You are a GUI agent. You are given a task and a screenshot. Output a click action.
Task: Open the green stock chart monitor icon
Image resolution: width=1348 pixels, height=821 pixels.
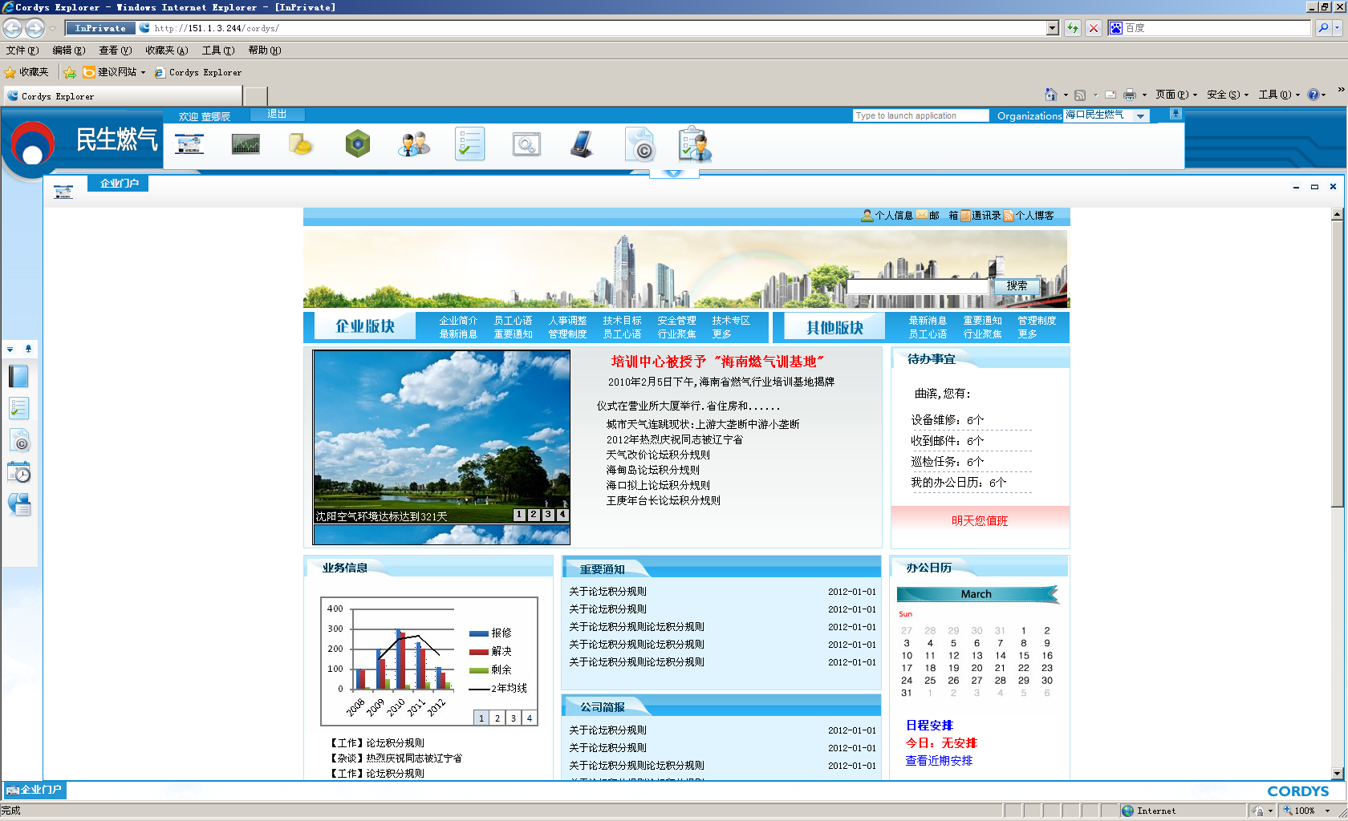click(246, 144)
